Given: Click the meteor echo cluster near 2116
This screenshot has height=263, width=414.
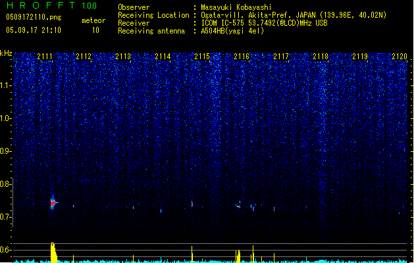Looking at the screenshot, I should pos(238,205).
